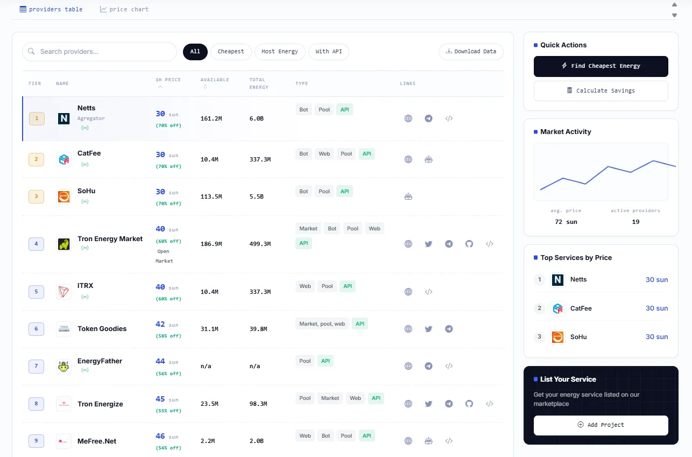Open Tron Energize's Telegram icon

coord(449,404)
